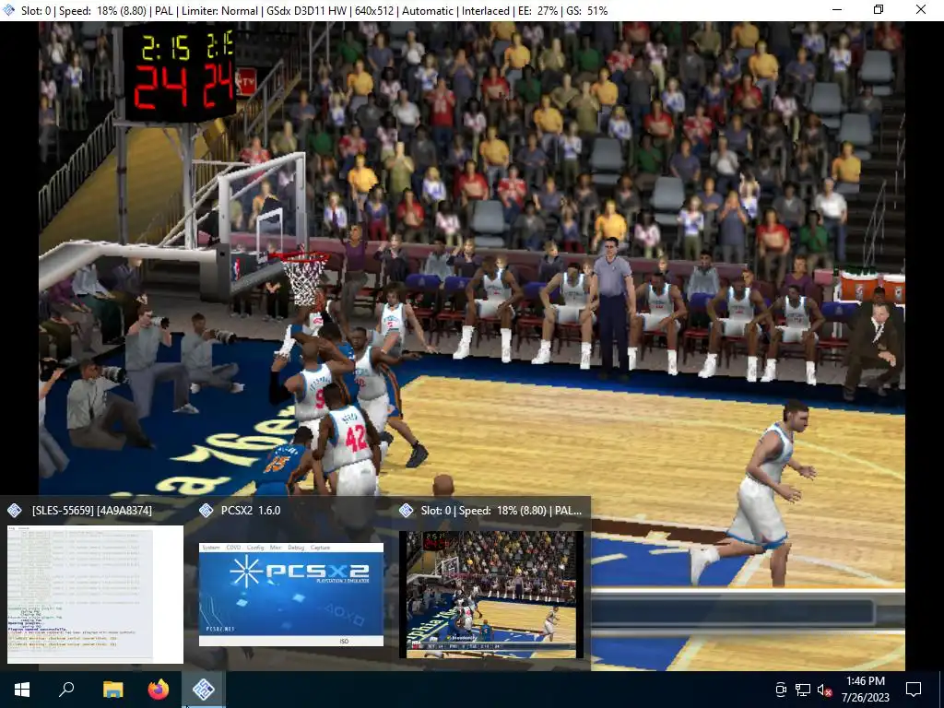Close the PCSX2 game window
The image size is (944, 708).
pyautogui.click(x=921, y=10)
